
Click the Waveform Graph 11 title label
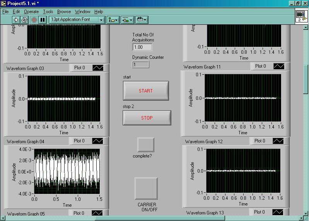(x=202, y=67)
